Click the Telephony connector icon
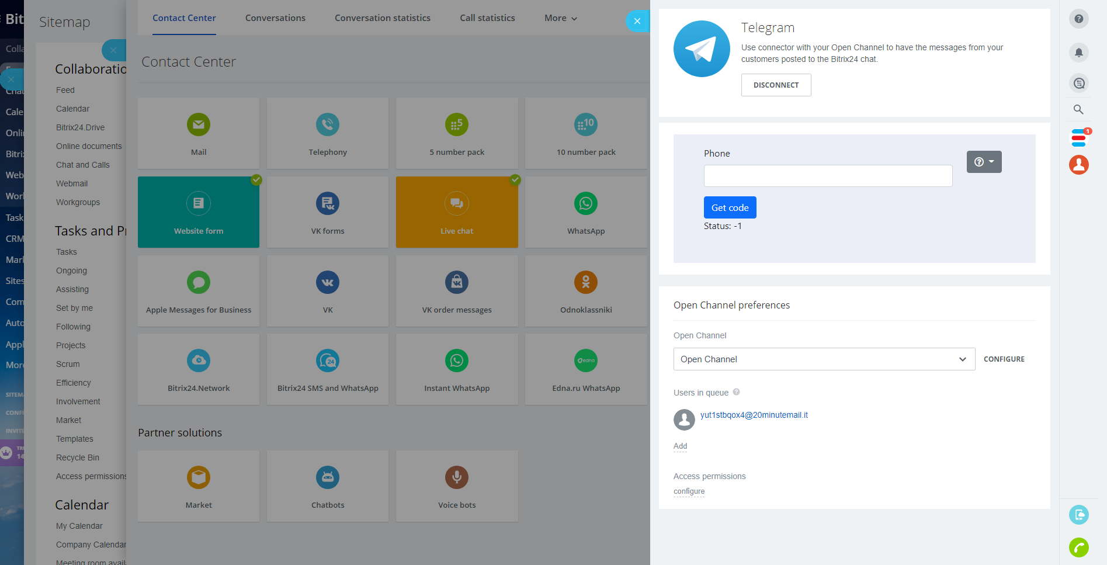 pos(328,124)
